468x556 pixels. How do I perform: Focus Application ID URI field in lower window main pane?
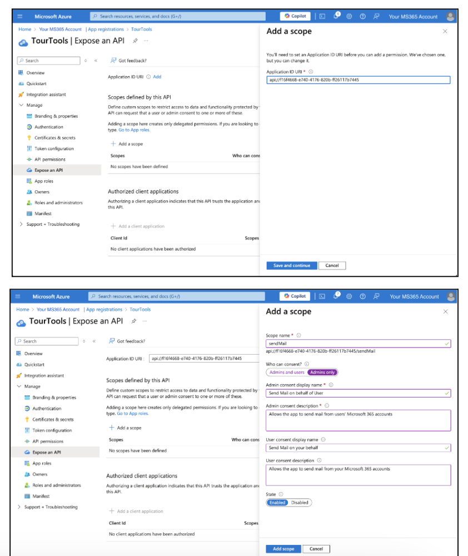tap(204, 359)
